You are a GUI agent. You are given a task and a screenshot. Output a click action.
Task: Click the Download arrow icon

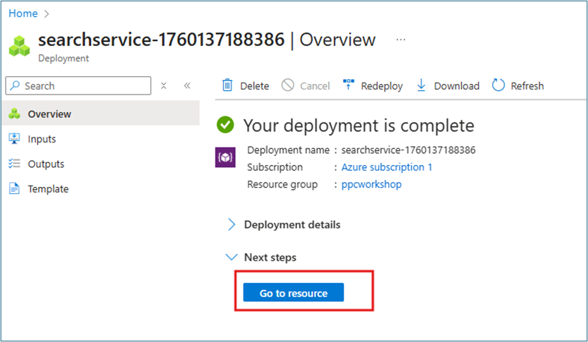tap(421, 85)
